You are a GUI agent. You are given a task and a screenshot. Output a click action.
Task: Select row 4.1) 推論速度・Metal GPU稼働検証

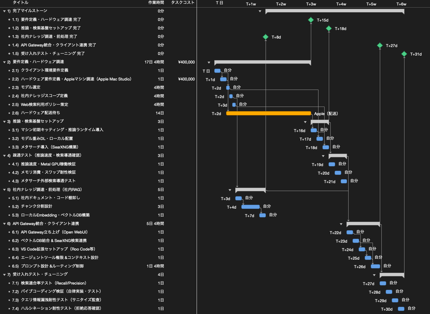98,164
